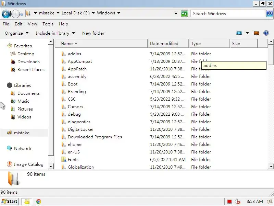The height and width of the screenshot is (206, 274).
Task: Open Include in library dropdown
Action: coord(55,33)
